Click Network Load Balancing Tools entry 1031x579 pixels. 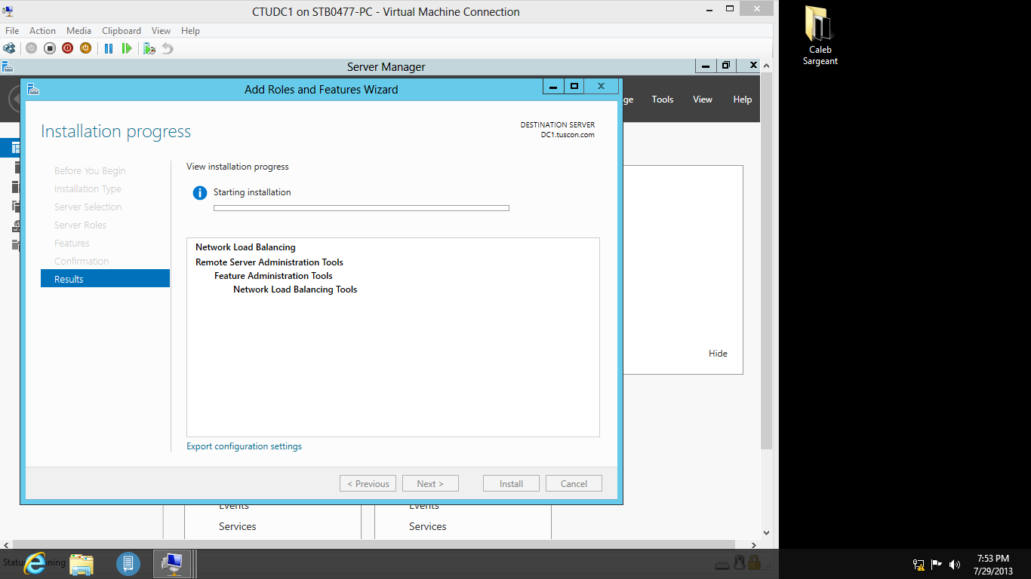click(x=295, y=289)
